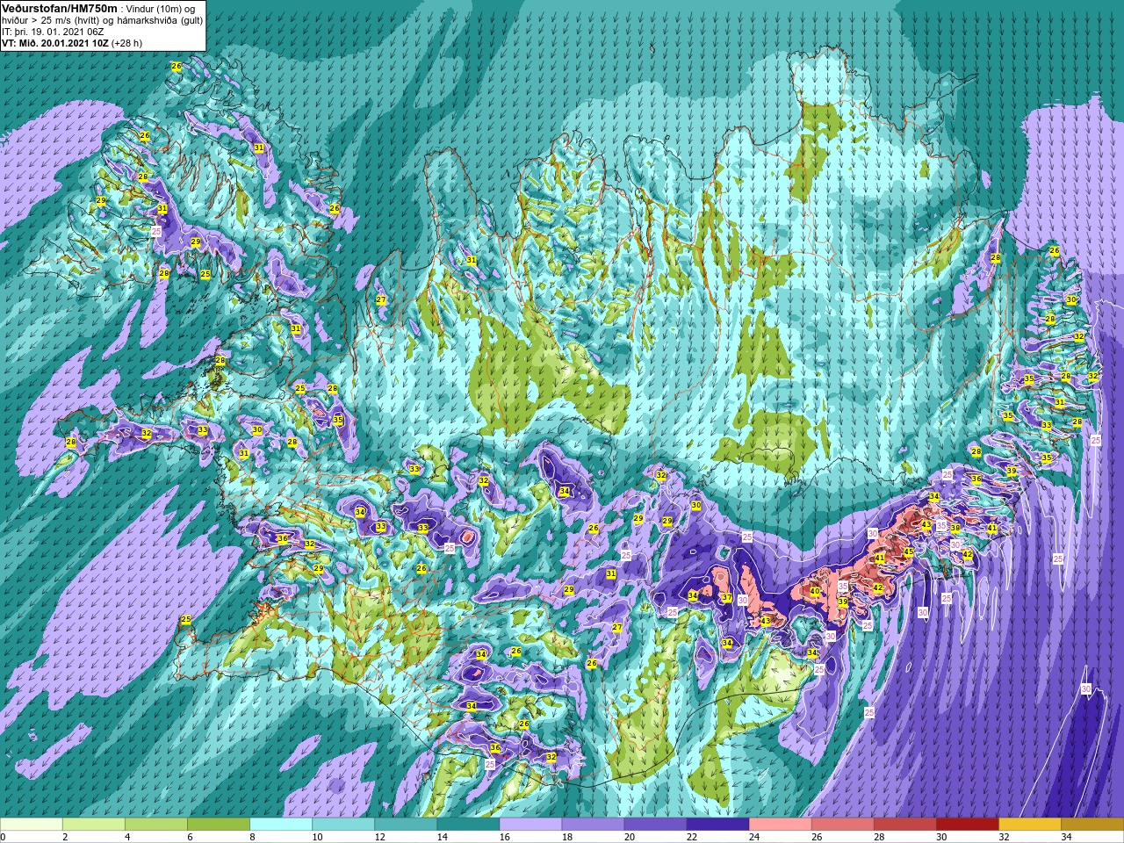Select the yellow gust label 40

815,592
